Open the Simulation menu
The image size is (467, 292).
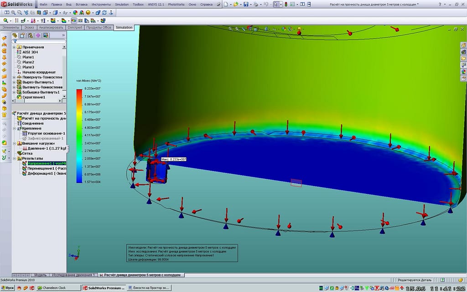[x=122, y=5]
